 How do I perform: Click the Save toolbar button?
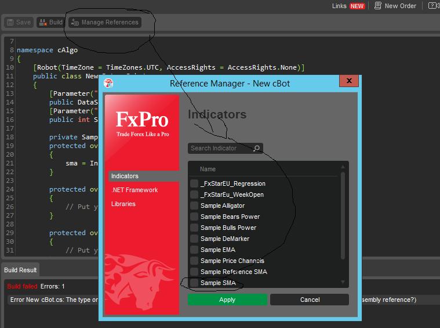point(19,22)
